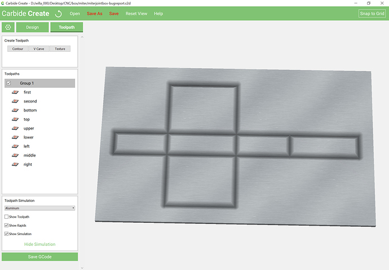
Task: Toggle the Snap to Grid button
Action: pos(372,13)
